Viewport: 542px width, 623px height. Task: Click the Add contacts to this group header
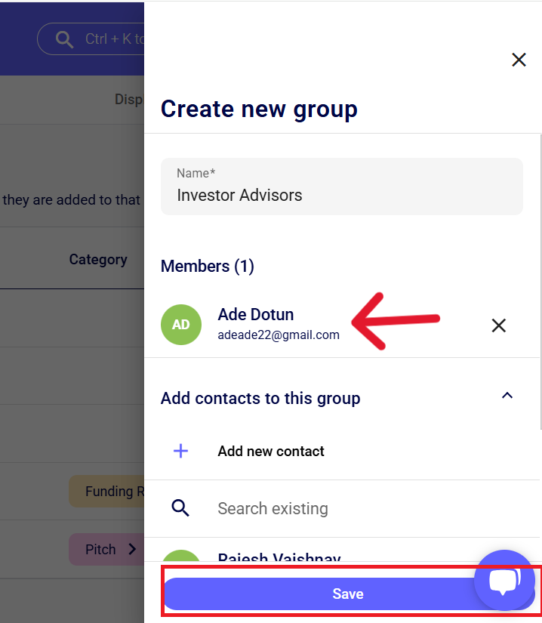coord(260,398)
